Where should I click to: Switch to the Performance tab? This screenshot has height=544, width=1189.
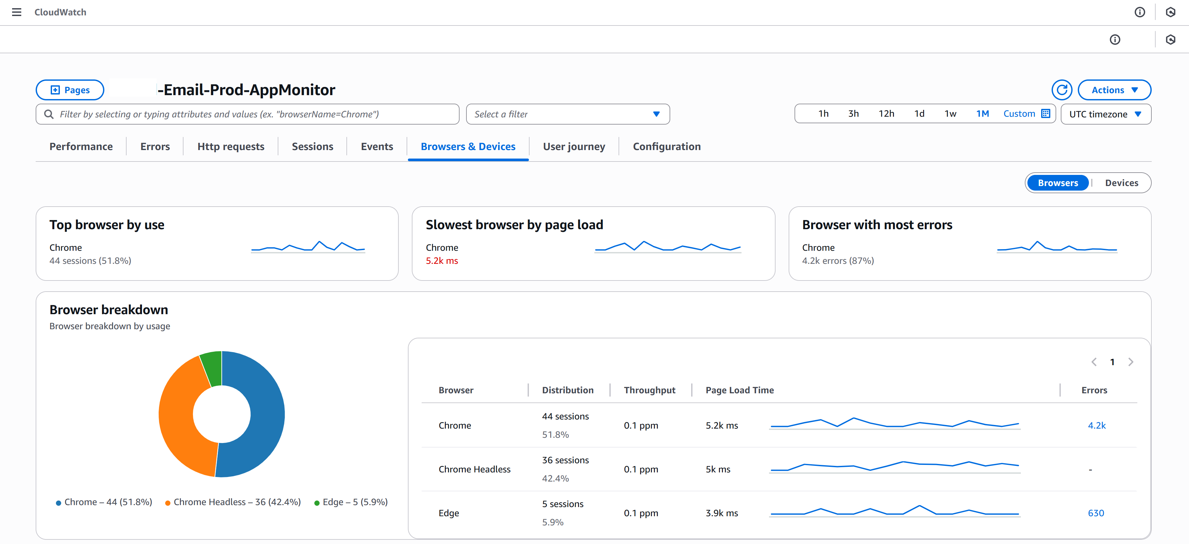click(x=81, y=146)
